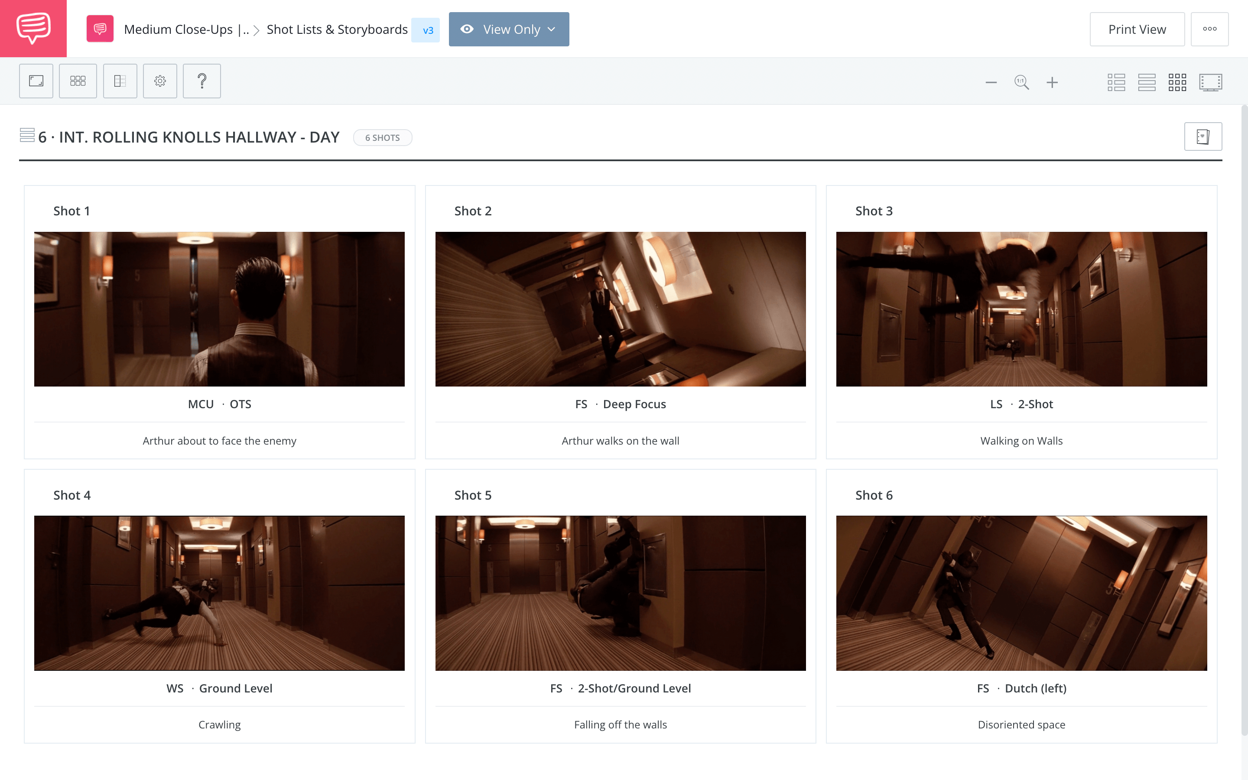This screenshot has height=780, width=1248.
Task: Open the scene script notes icon
Action: click(x=1203, y=136)
